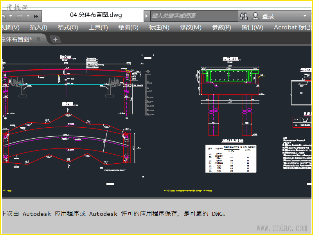Screen dimensions: 313x235
Task: Add a new drawing tab with plus
Action: 55,40
